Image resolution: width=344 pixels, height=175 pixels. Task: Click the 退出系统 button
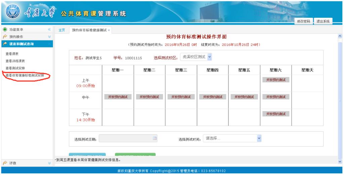[x=323, y=21]
